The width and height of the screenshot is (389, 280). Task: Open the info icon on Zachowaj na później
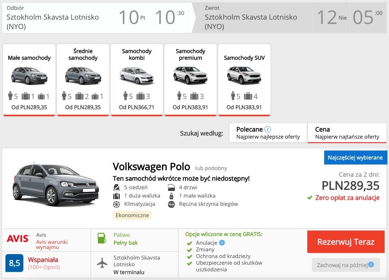371,264
